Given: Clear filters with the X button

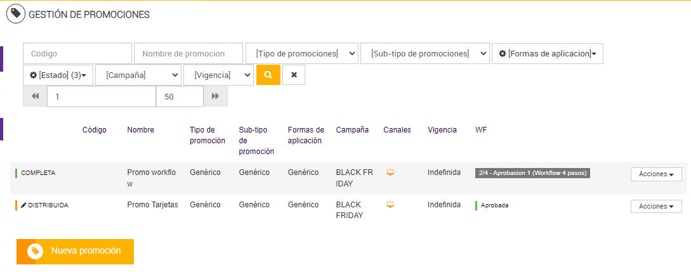Looking at the screenshot, I should tap(294, 75).
